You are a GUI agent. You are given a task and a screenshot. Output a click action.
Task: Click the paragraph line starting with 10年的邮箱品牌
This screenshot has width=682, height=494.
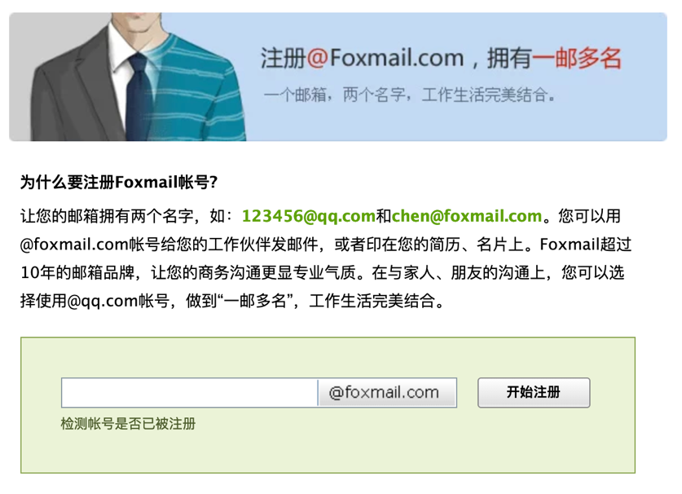pyautogui.click(x=323, y=273)
